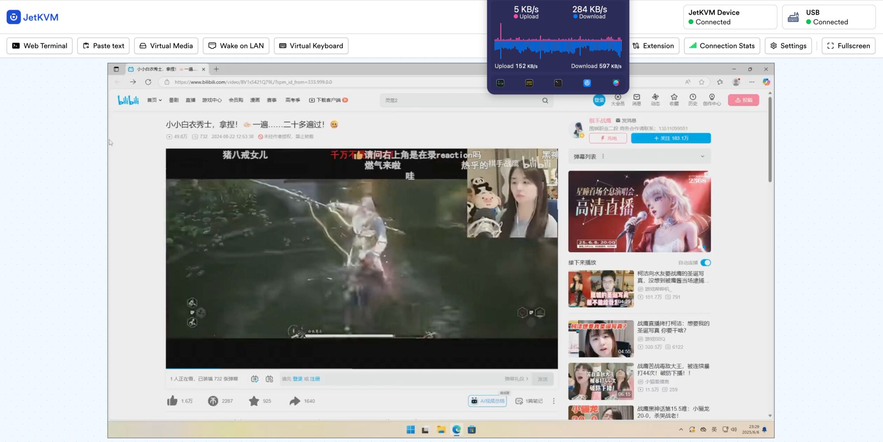Open the 游戏中心 nav item
883x442 pixels.
[x=212, y=100]
